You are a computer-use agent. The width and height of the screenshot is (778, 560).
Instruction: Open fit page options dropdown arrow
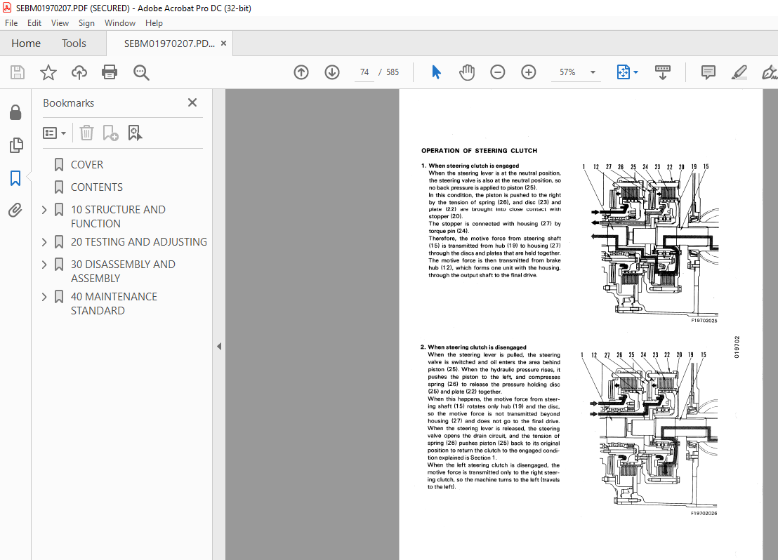(x=636, y=72)
